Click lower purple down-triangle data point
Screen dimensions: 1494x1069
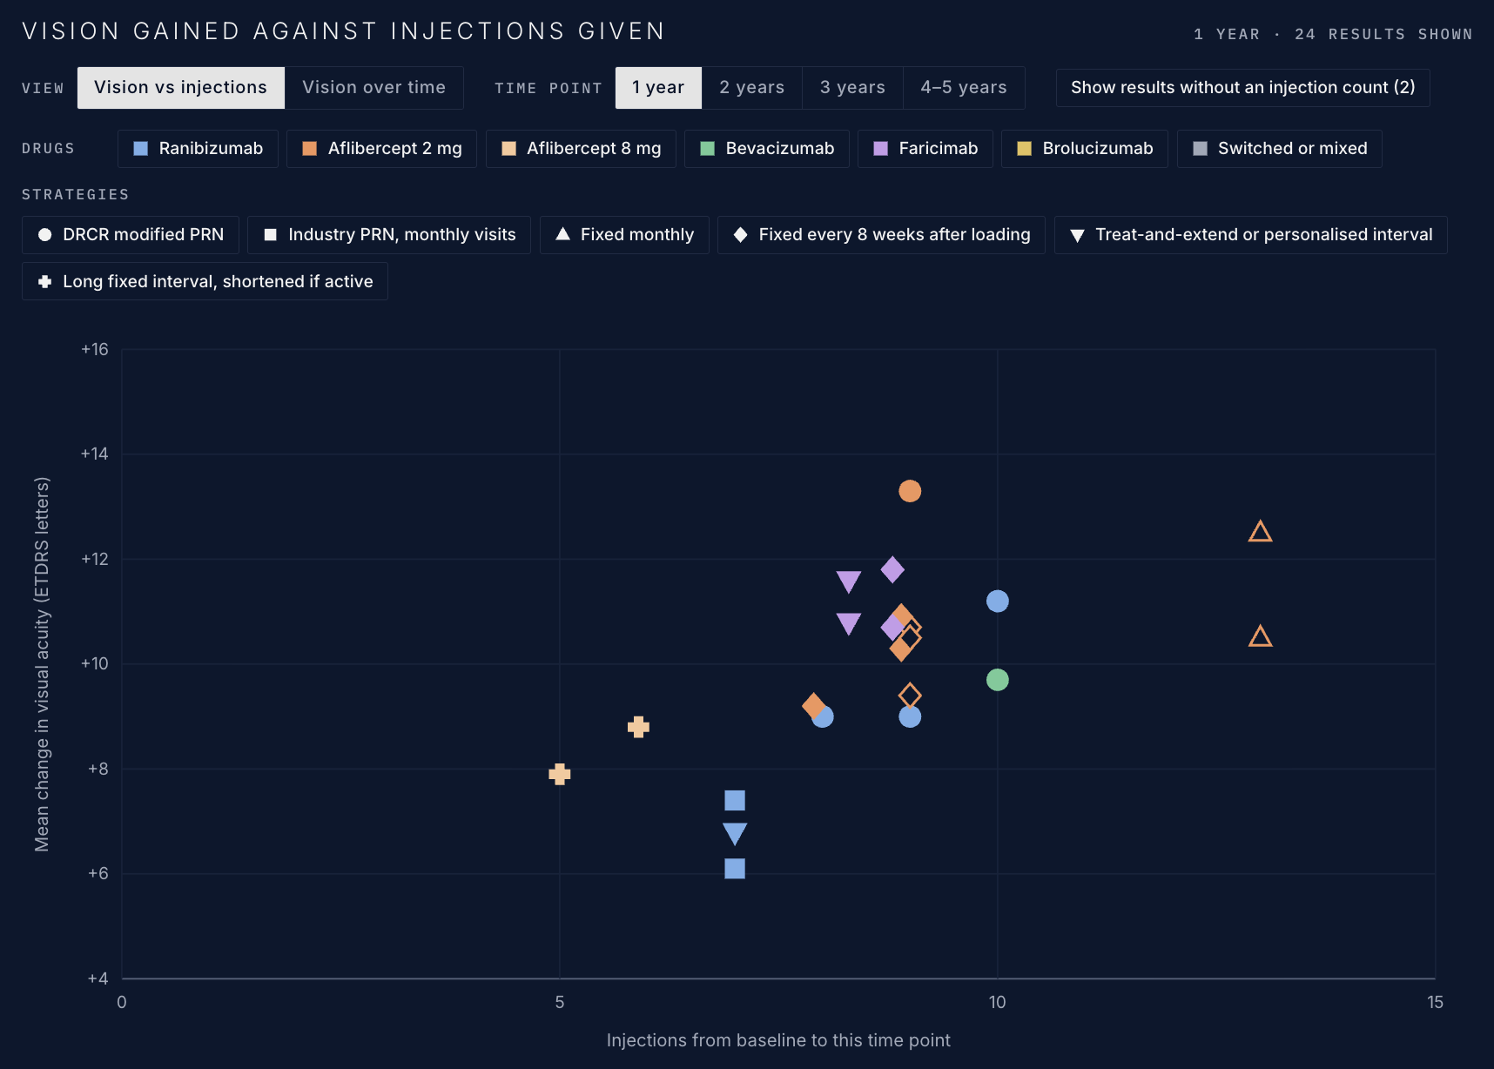pyautogui.click(x=849, y=623)
